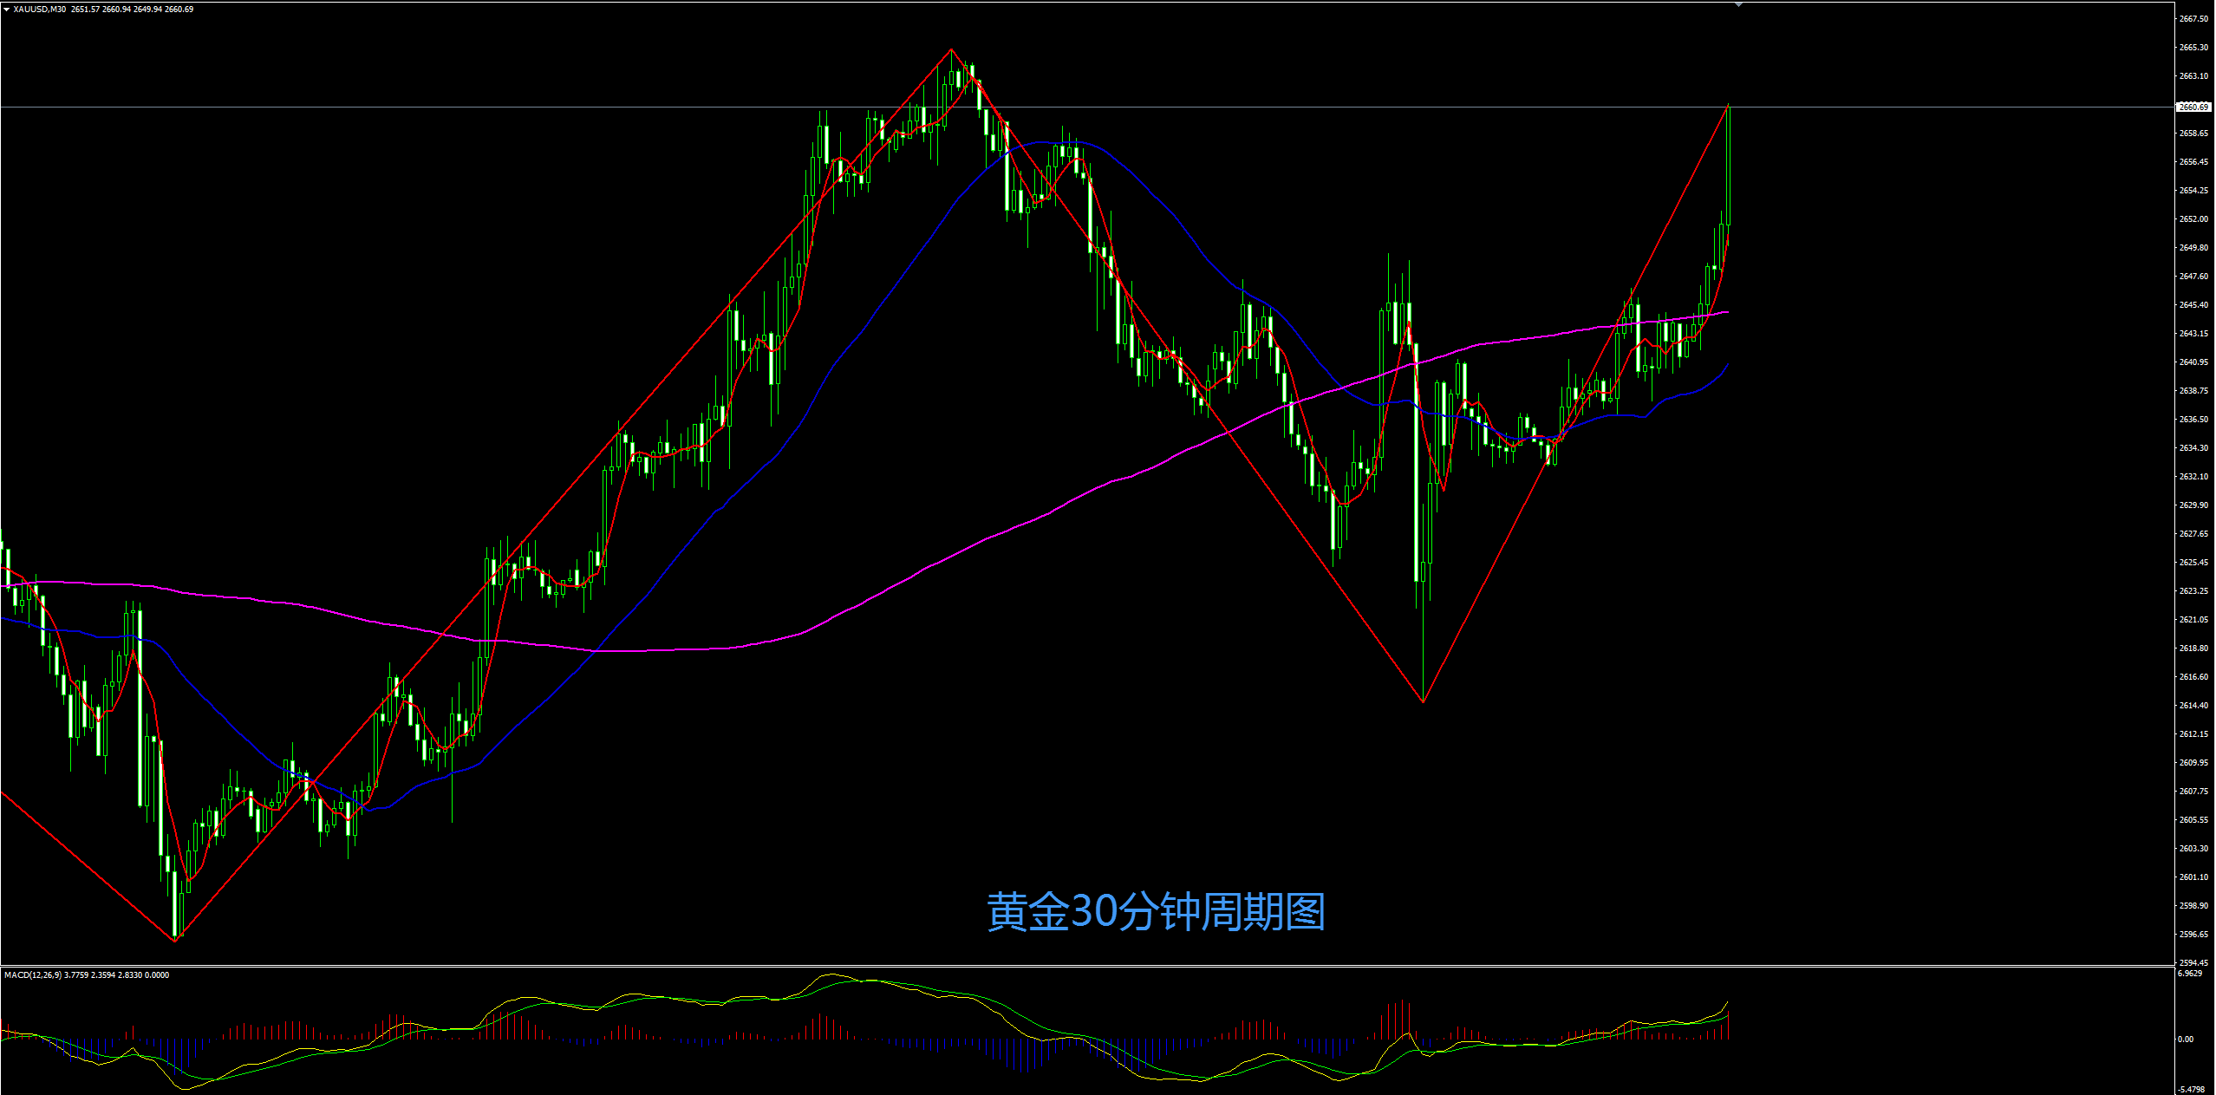Click price axis label 2614.40
The image size is (2216, 1095).
pyautogui.click(x=2193, y=706)
